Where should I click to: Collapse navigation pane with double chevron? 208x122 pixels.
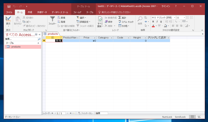39,35
